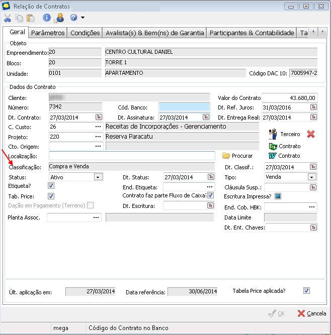Click the Paste clipboard toolbar icon
This screenshot has width=331, height=335.
pos(31,18)
